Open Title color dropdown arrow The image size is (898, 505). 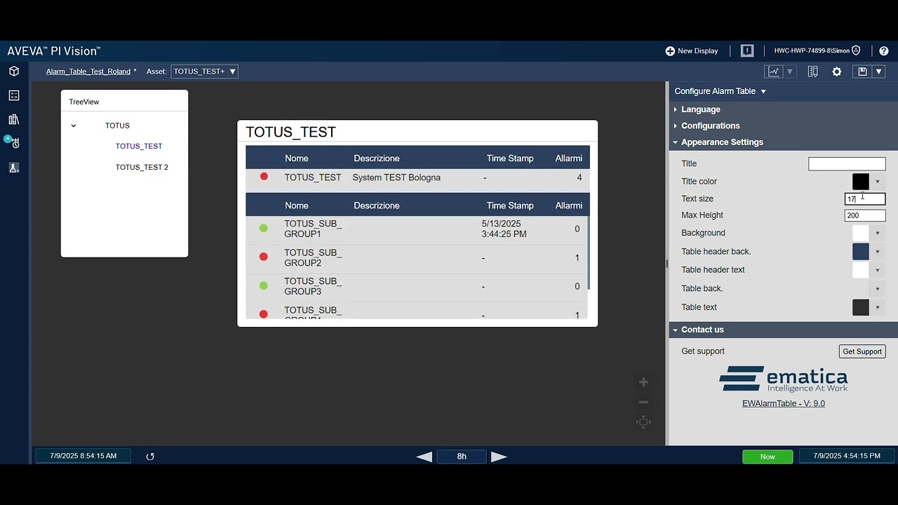pos(877,182)
